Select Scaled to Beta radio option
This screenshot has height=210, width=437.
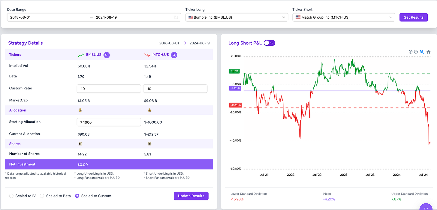point(42,196)
